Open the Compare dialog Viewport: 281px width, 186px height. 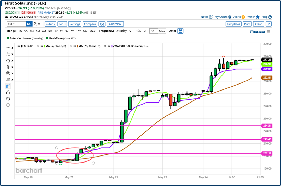pos(90,24)
